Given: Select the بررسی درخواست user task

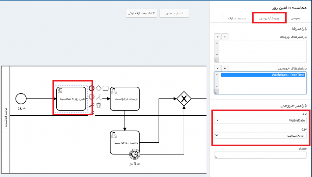Looking at the screenshot, I should tap(125, 143).
